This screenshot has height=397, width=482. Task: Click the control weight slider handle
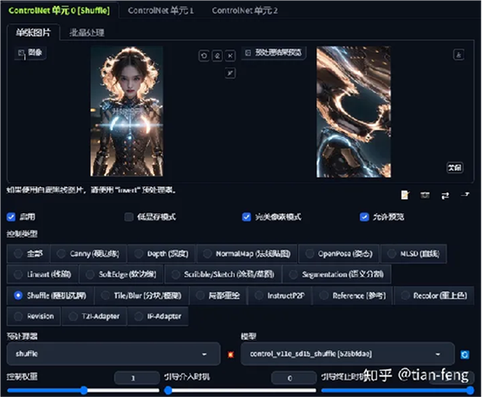[83, 391]
